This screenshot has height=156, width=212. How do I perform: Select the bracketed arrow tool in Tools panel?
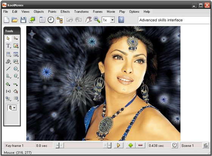coord(8,91)
